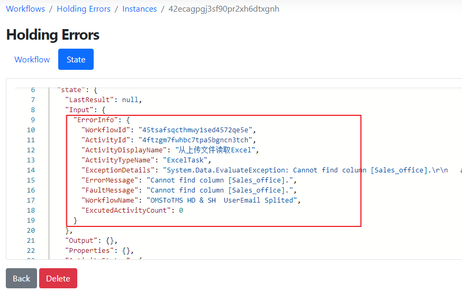Click the ExcutedActivityCount value 0
Viewport: 462px width, 292px height.
[181, 211]
